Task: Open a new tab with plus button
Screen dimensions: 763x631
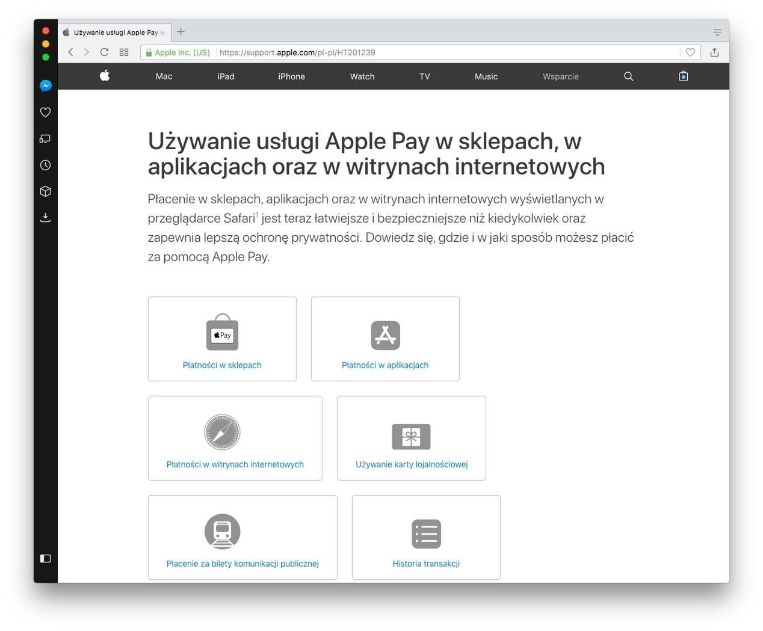Action: pyautogui.click(x=181, y=32)
